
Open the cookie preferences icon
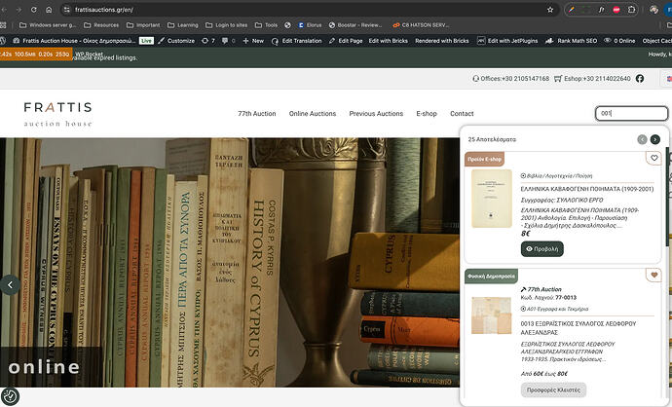click(10, 396)
